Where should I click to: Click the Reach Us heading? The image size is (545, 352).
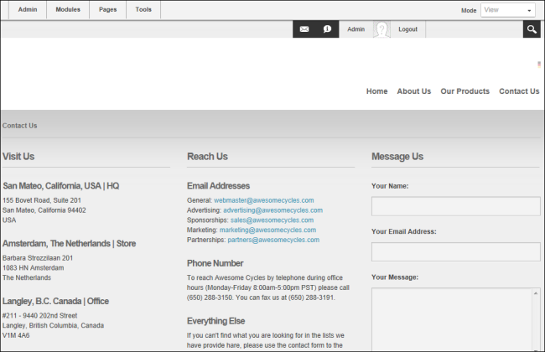[207, 157]
